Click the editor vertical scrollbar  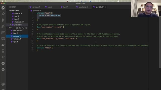point(160,43)
